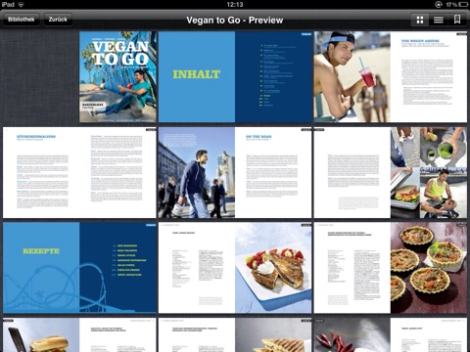The image size is (470, 352).
Task: Open the grilled panini recipe spread
Action: [x=235, y=335]
